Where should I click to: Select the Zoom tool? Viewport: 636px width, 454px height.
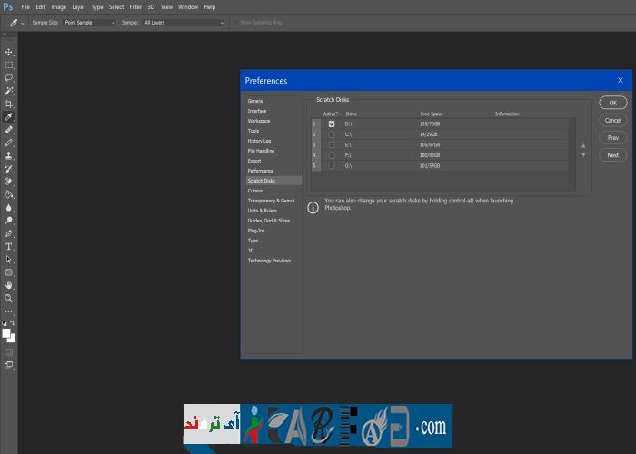tap(9, 298)
